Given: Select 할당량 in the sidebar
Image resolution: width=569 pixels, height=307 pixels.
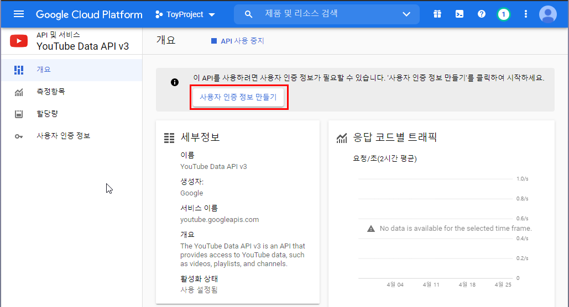Looking at the screenshot, I should coord(71,114).
